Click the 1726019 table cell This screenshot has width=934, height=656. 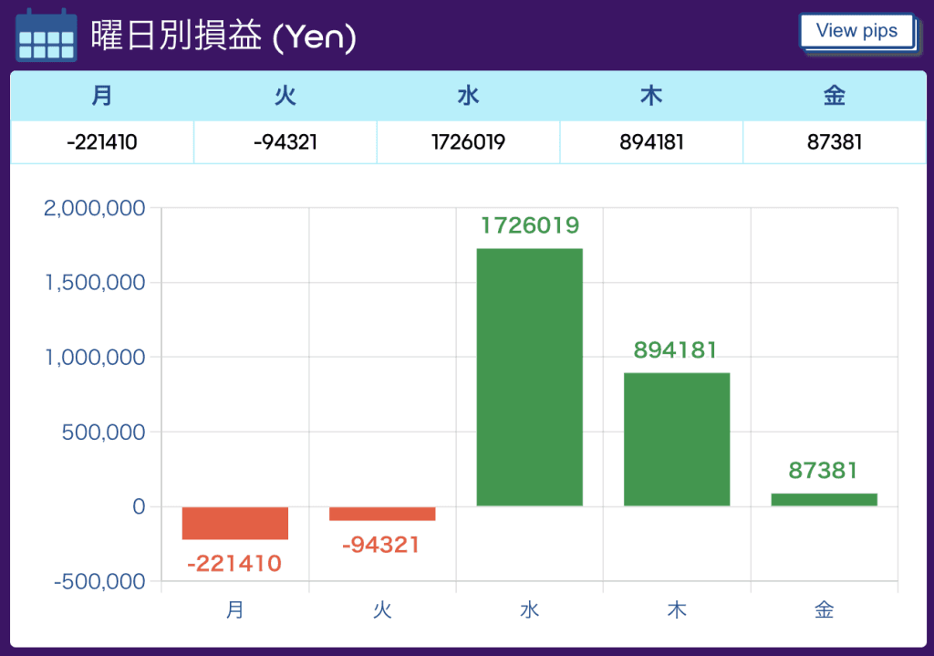click(x=468, y=142)
